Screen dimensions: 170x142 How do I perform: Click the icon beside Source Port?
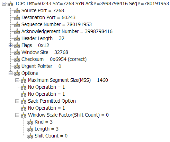[x=17, y=11]
